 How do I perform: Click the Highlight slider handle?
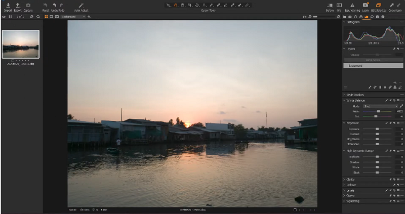click(x=377, y=157)
